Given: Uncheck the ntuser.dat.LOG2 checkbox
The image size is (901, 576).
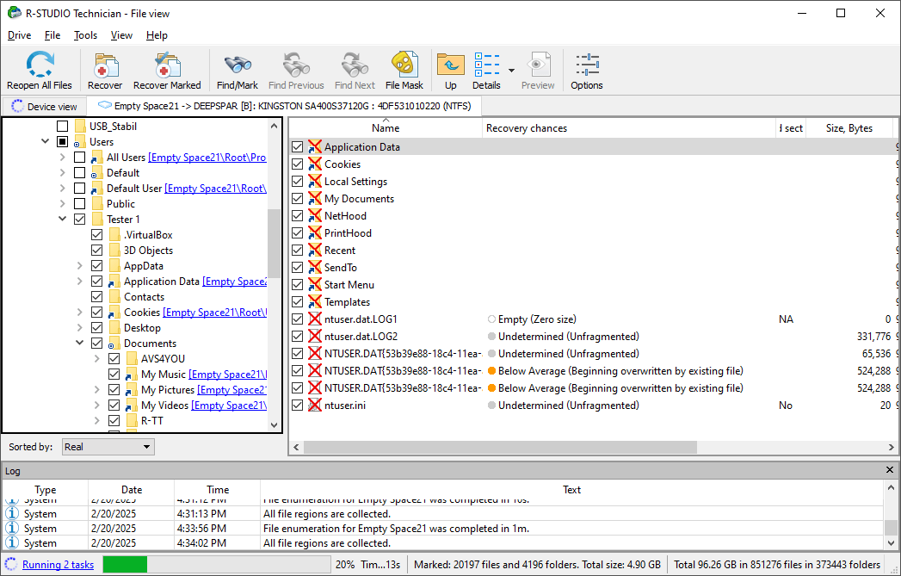Looking at the screenshot, I should 297,337.
